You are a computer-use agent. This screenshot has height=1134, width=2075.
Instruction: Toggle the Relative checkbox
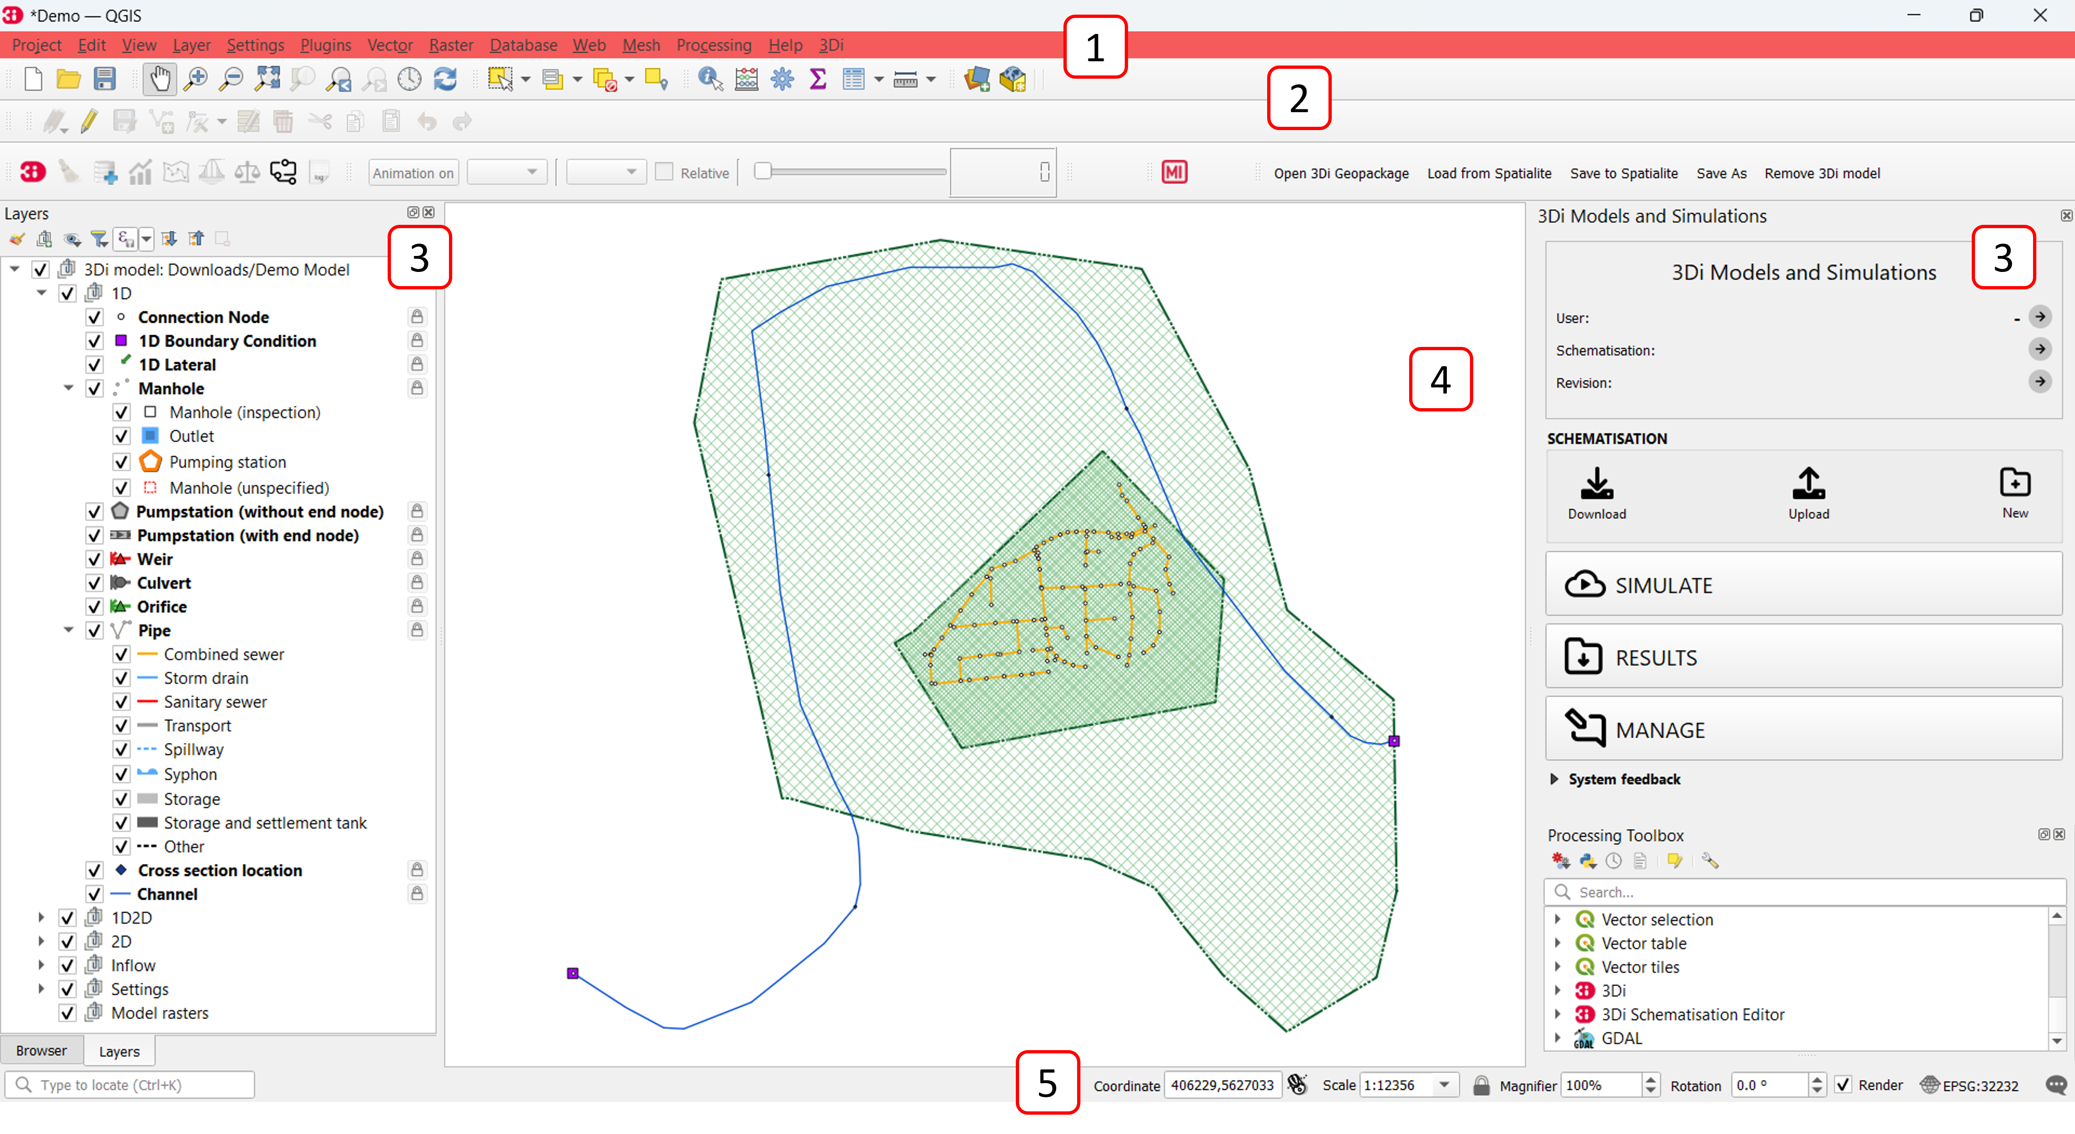(664, 172)
